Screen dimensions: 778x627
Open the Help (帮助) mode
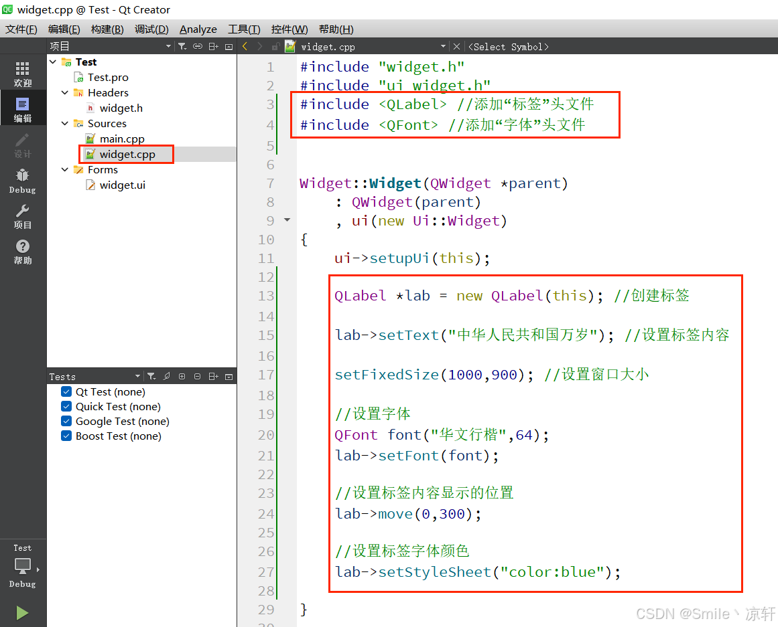click(x=22, y=252)
